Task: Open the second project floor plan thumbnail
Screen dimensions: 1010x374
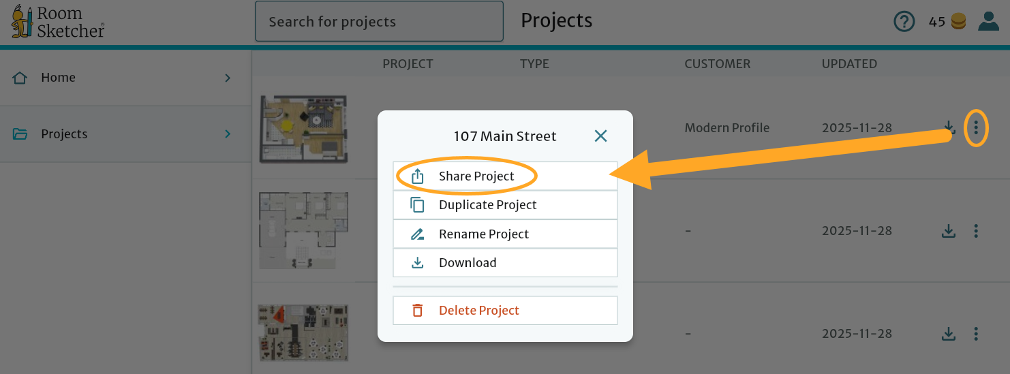Action: pyautogui.click(x=303, y=230)
